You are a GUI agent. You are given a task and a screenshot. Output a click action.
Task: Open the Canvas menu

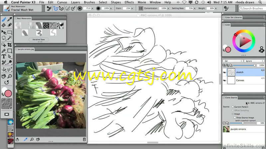pyautogui.click(x=62, y=2)
